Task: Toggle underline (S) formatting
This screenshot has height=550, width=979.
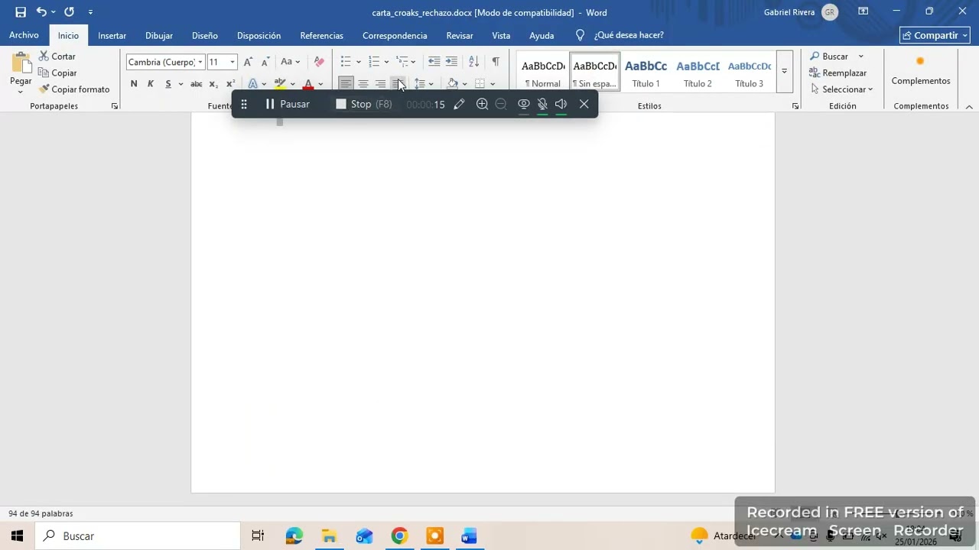Action: (x=168, y=84)
